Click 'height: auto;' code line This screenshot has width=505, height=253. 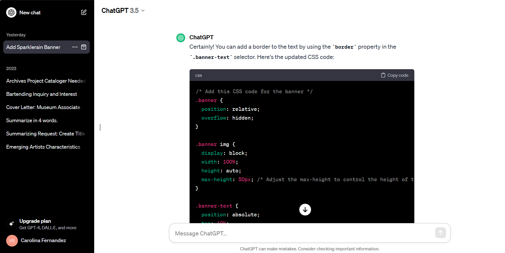(221, 171)
